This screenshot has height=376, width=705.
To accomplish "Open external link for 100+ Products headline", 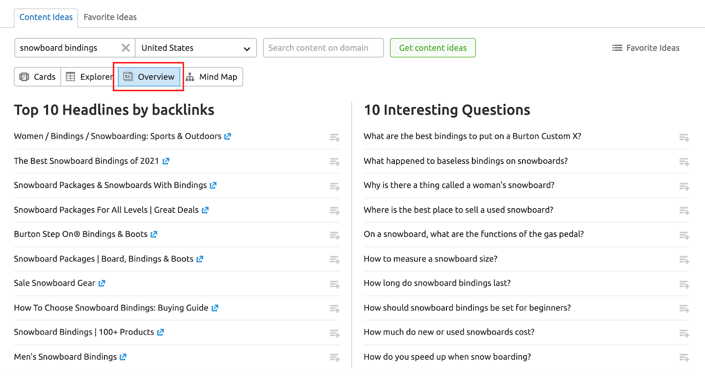I will click(x=161, y=332).
